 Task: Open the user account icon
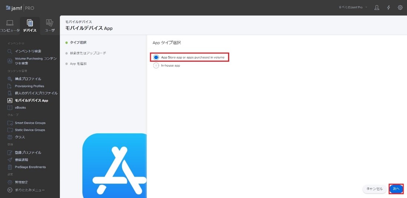pos(377,7)
